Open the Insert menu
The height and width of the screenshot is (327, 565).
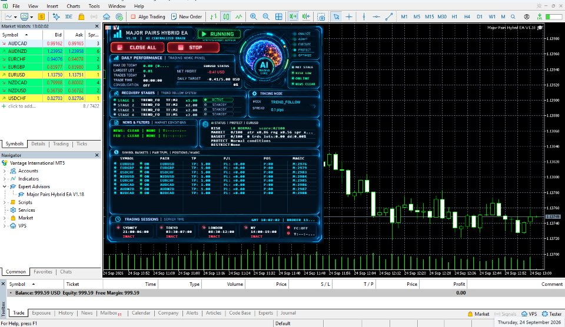[x=52, y=6]
